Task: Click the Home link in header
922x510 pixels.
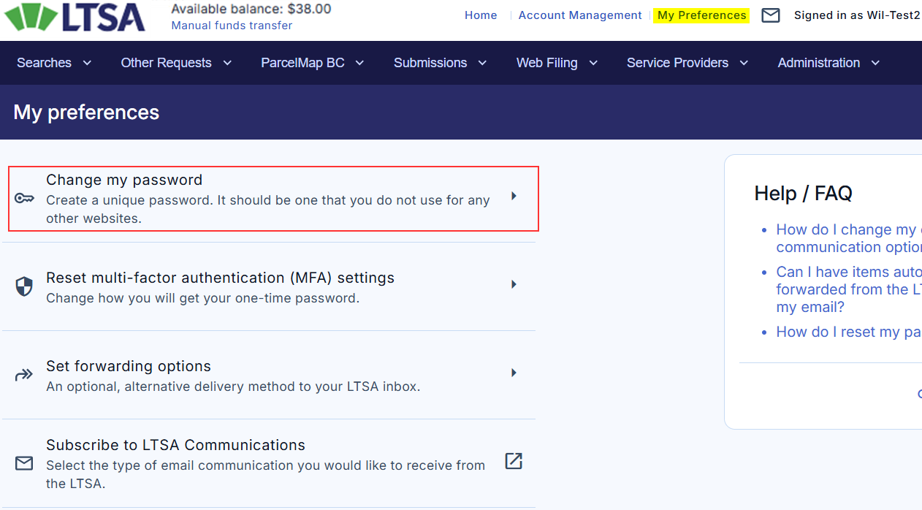Action: [x=481, y=15]
